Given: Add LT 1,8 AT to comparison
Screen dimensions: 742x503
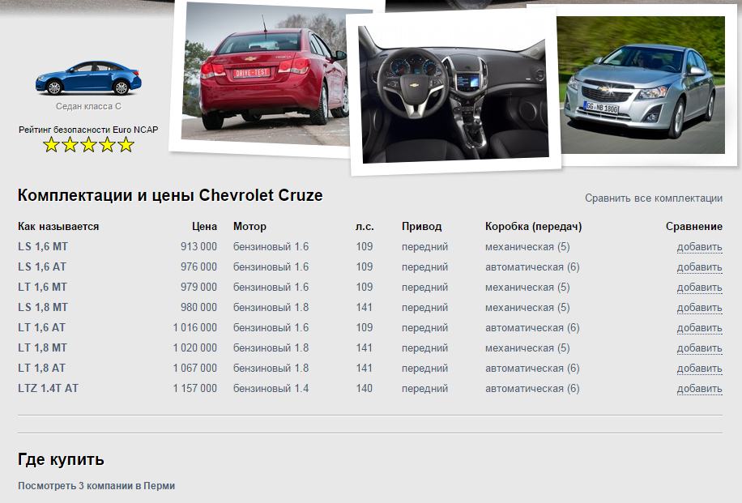Looking at the screenshot, I should click(699, 369).
